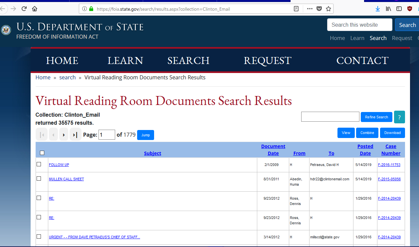
Task: Sort results by Case Number column
Action: pyautogui.click(x=391, y=150)
